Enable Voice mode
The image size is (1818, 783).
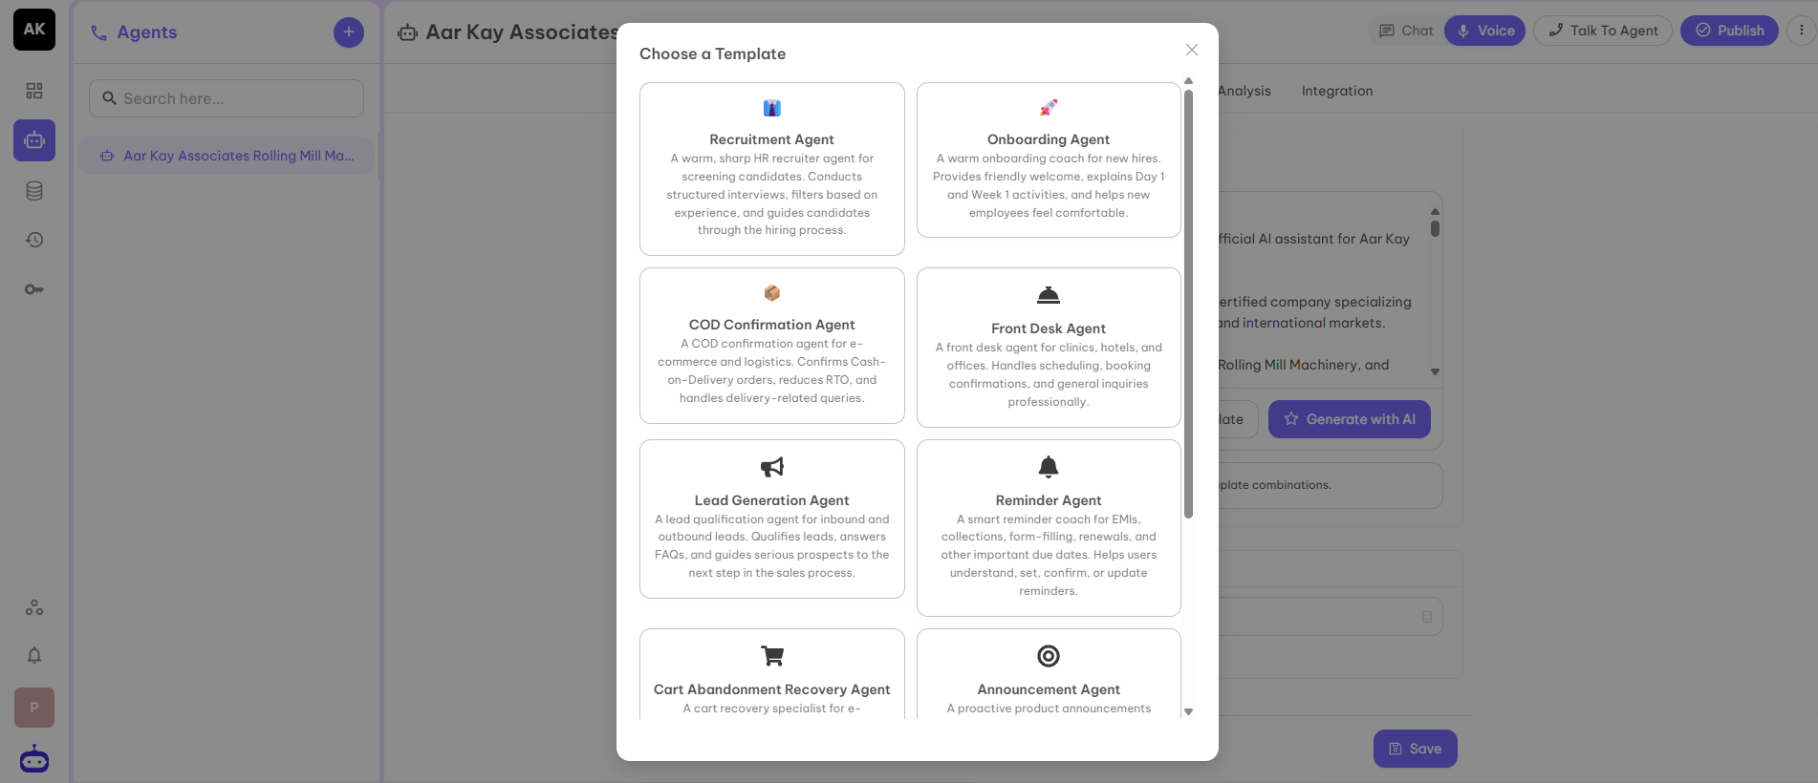1483,30
